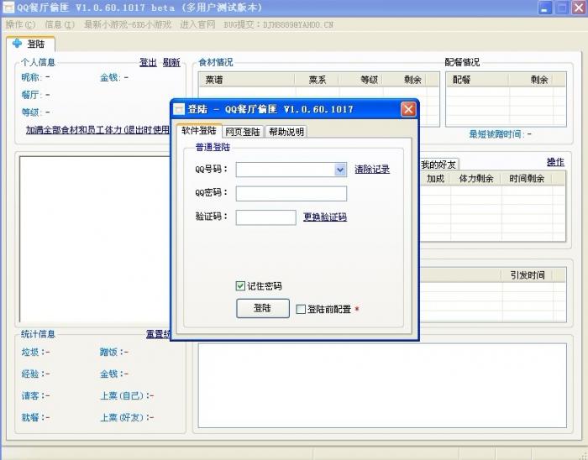Open the 操作(C) menu

coord(20,24)
